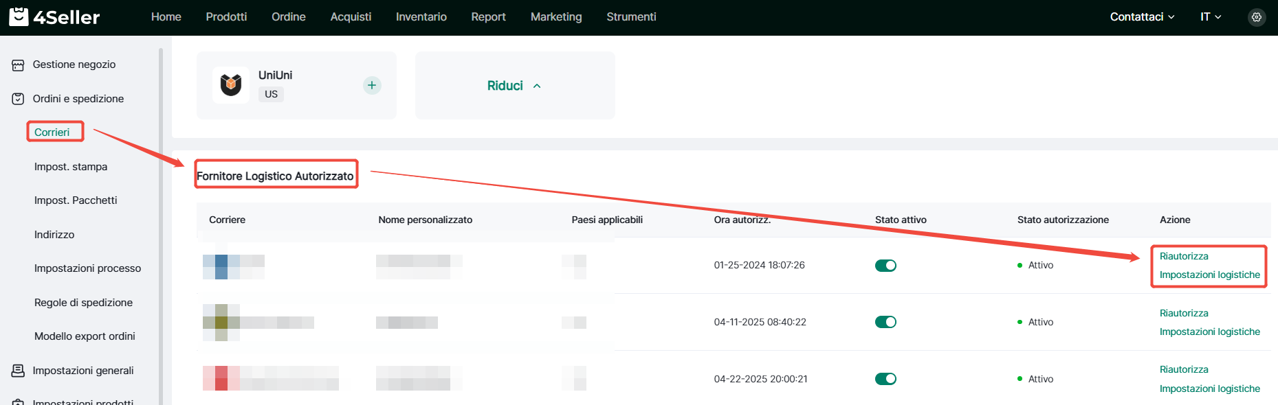Click the Impostazioni generali icon
Image resolution: width=1278 pixels, height=405 pixels.
18,371
